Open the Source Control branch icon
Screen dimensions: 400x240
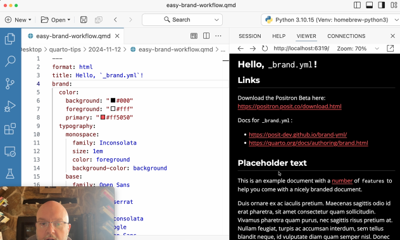click(10, 84)
